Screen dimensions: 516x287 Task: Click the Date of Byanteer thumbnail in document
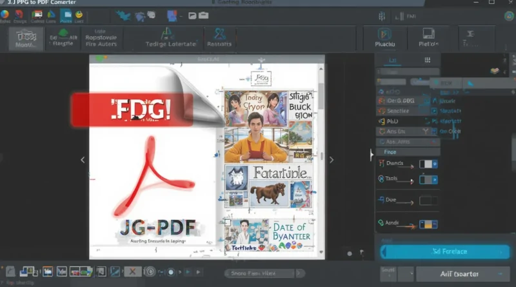(269, 235)
